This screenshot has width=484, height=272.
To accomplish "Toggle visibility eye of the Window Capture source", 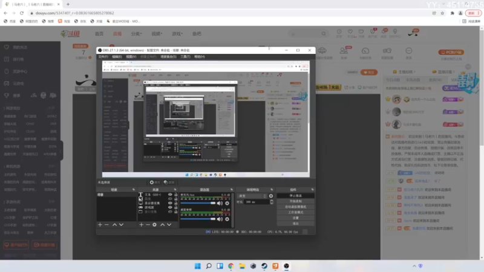I will [x=170, y=212].
